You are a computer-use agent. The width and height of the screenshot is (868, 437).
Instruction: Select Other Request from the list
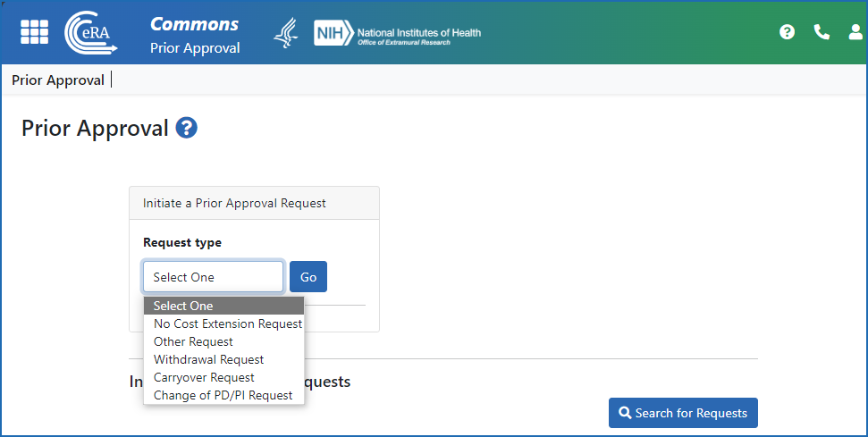(193, 341)
